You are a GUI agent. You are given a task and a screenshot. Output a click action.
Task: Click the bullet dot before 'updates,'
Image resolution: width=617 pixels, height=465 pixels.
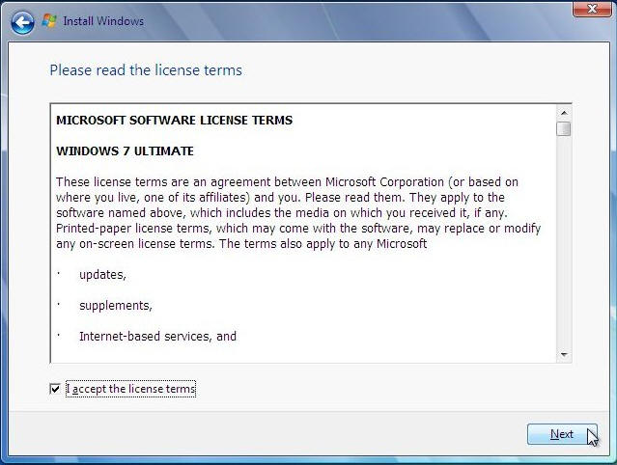58,275
